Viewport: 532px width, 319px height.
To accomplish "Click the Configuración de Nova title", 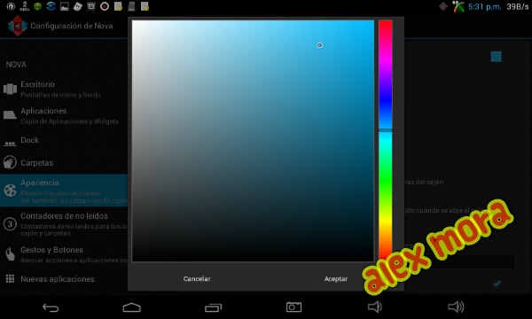I will coord(72,26).
